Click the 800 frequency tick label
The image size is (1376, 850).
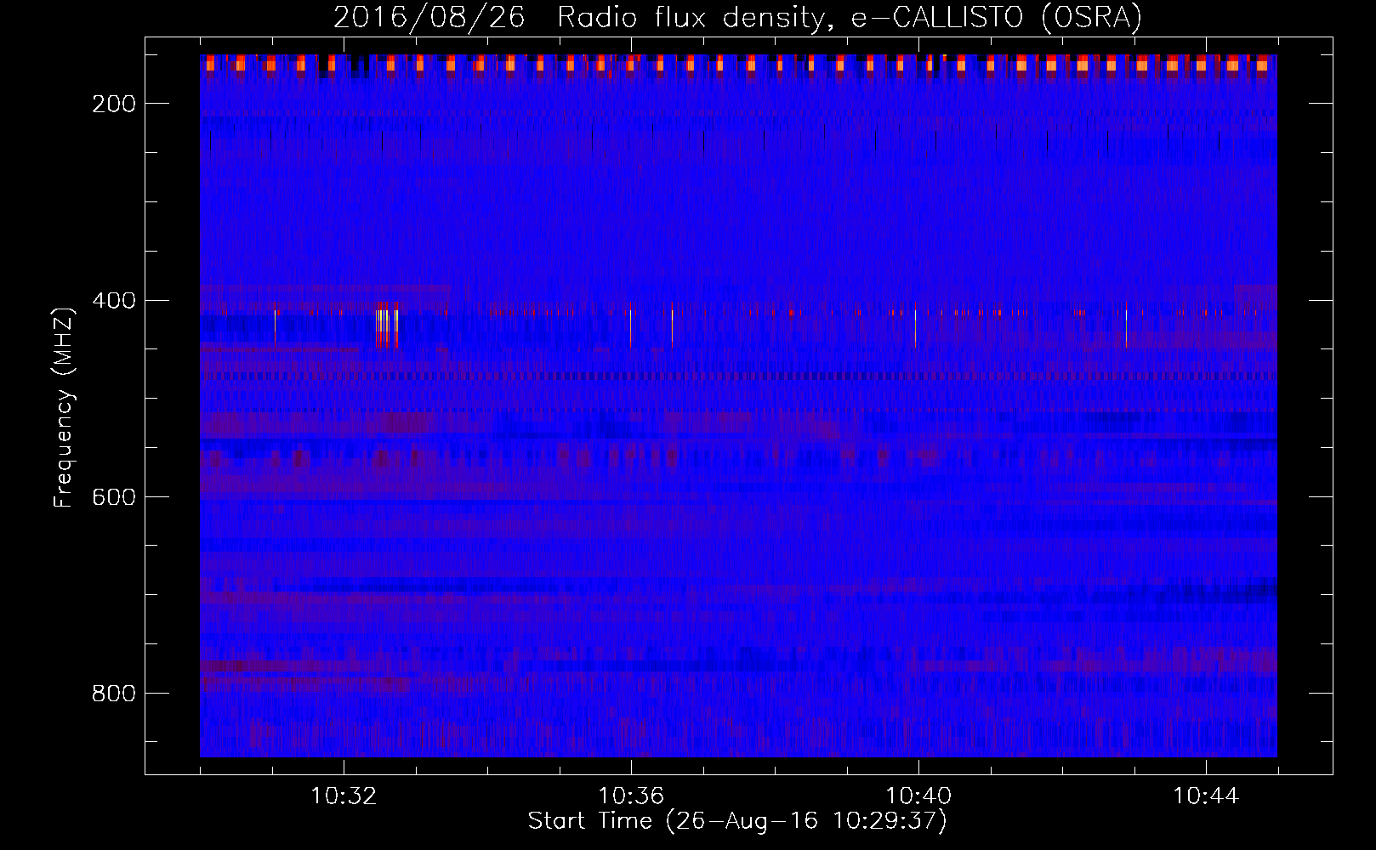point(114,694)
